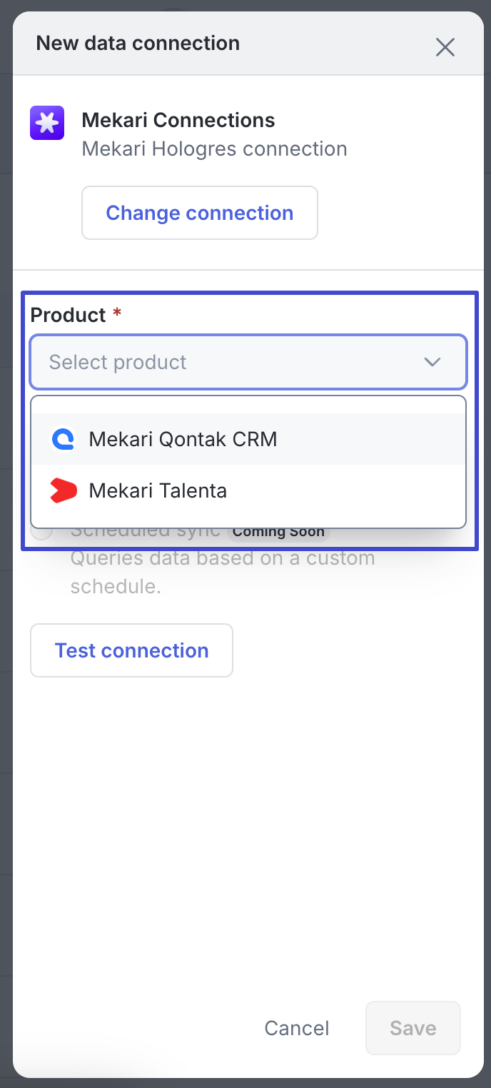
Task: Click the Scheduled sync option label
Action: pyautogui.click(x=146, y=533)
